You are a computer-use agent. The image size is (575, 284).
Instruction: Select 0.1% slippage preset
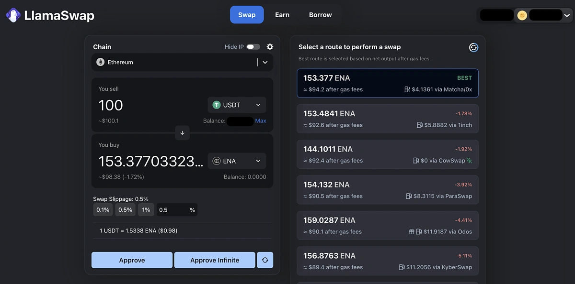tap(103, 210)
